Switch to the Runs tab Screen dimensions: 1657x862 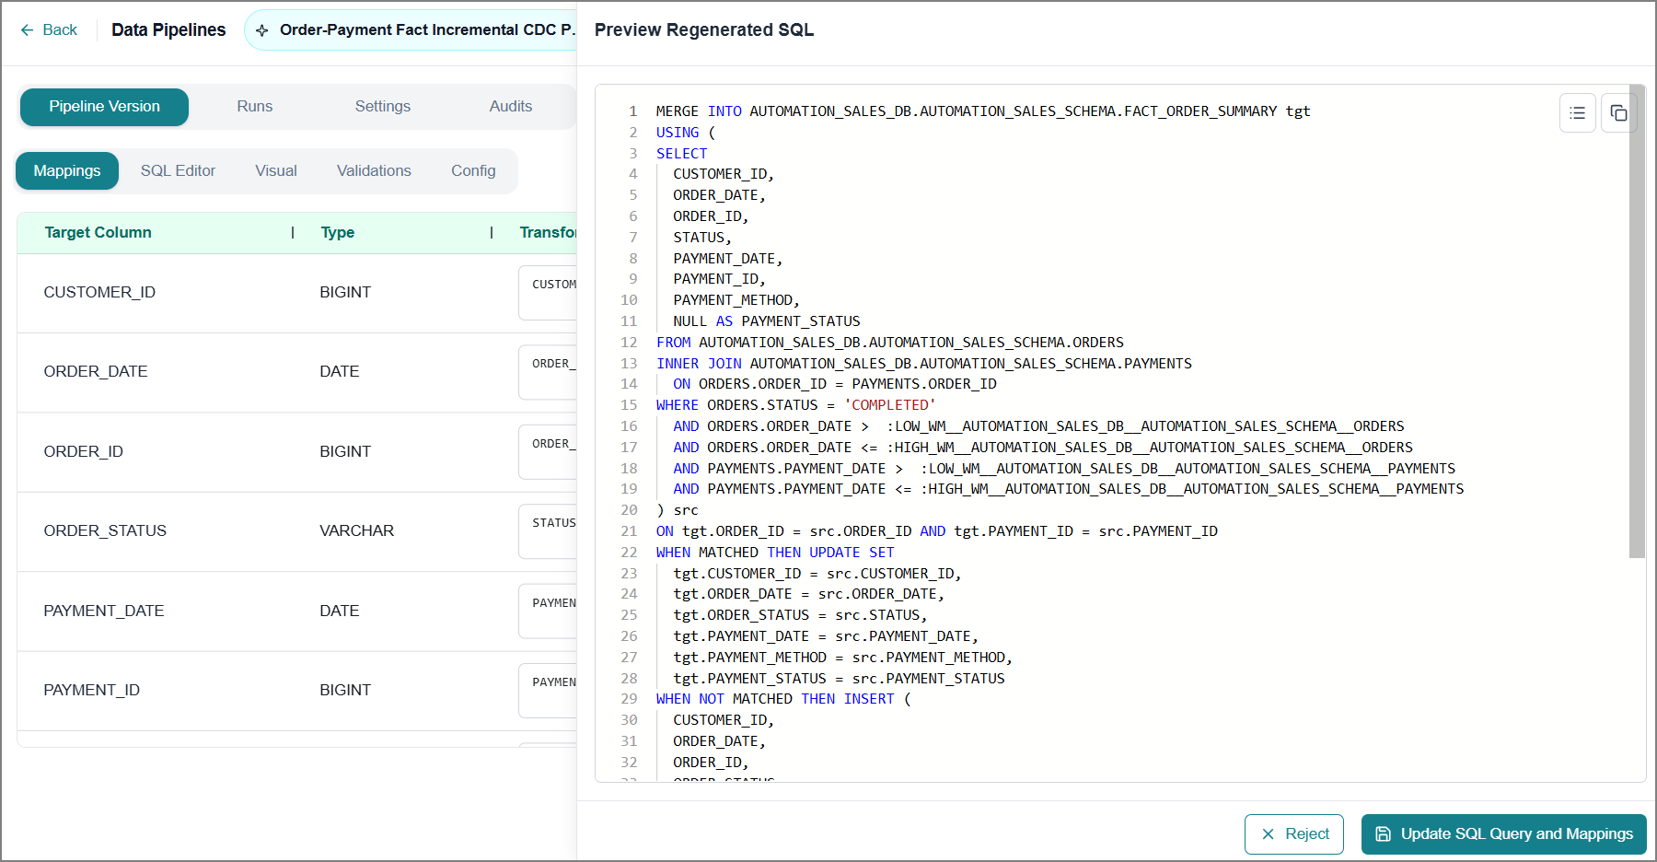coord(254,107)
